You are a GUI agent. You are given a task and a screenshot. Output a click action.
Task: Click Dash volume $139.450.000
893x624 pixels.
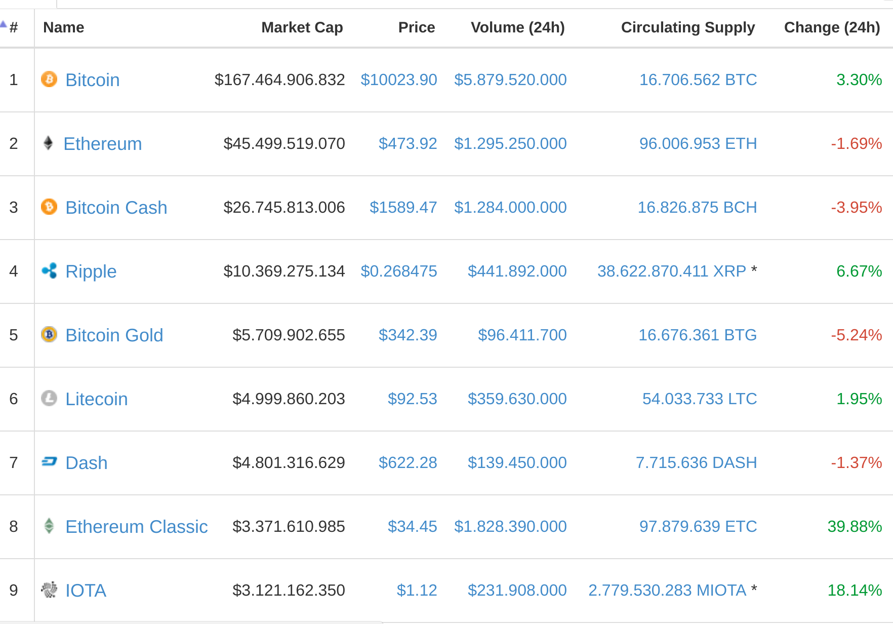[517, 462]
